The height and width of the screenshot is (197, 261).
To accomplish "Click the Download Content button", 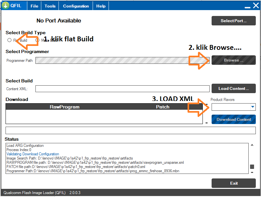I will pyautogui.click(x=234, y=120).
